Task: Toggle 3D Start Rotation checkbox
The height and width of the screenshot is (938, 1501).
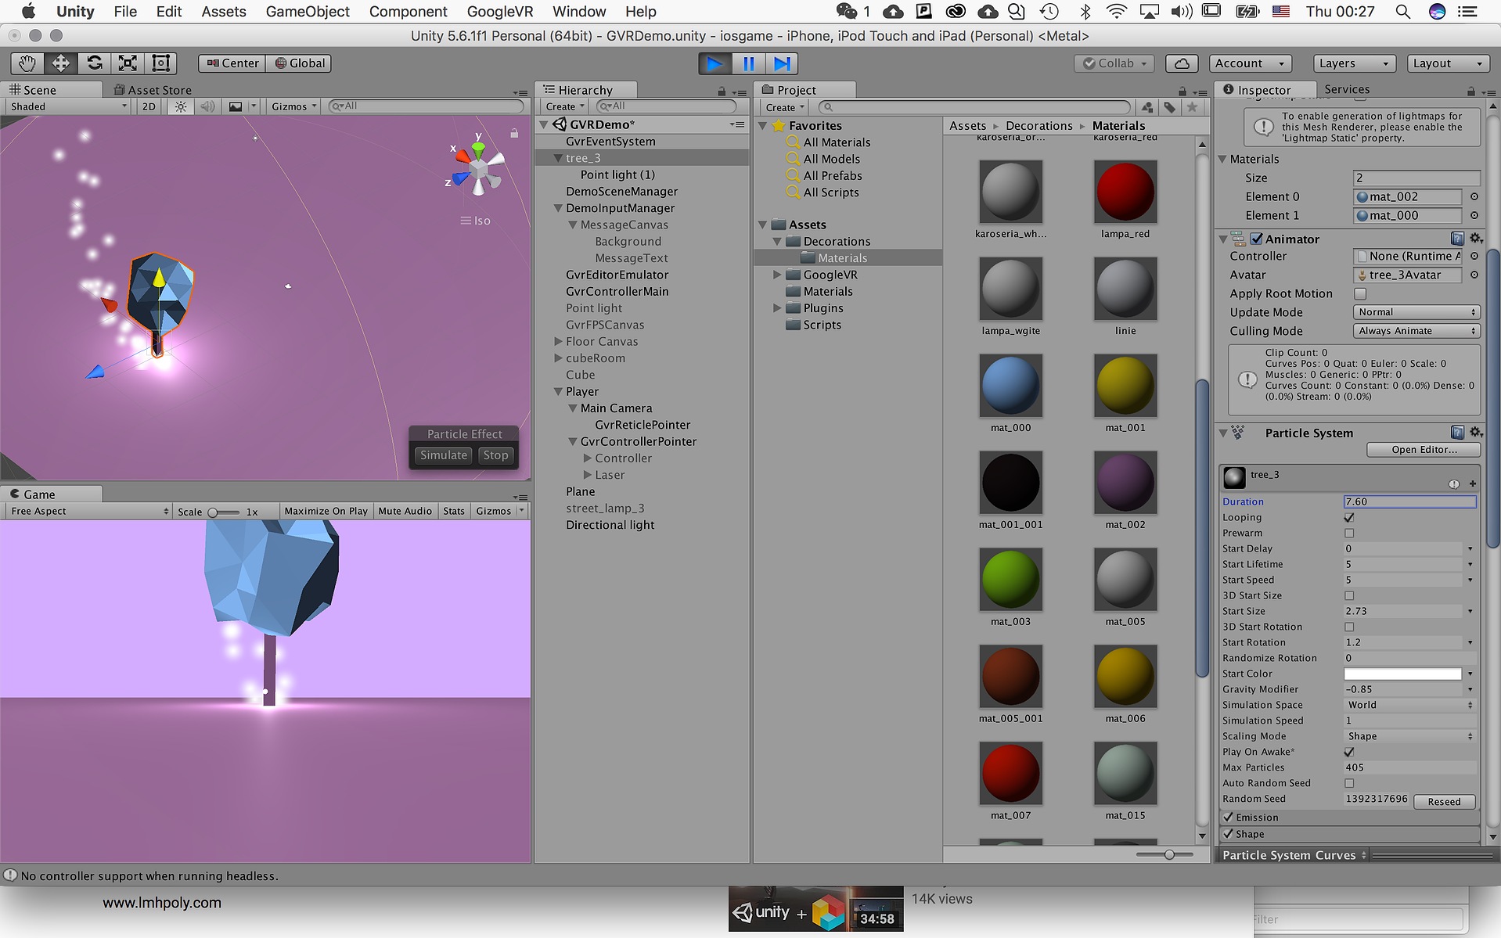Action: (1349, 627)
